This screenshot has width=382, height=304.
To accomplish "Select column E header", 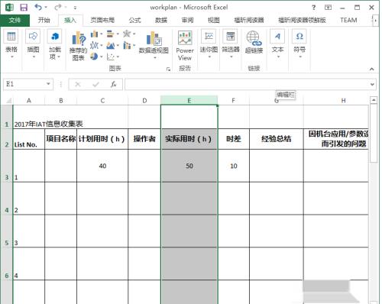I will tap(189, 101).
